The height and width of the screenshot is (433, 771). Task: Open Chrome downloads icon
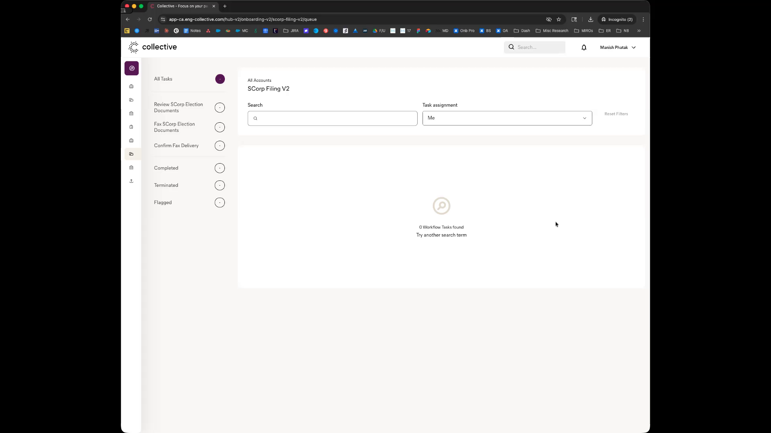coord(590,19)
